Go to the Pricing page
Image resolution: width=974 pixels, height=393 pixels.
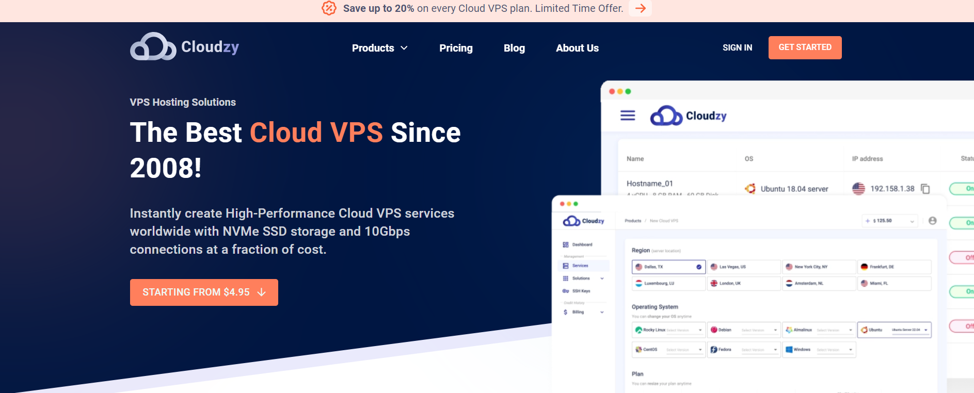coord(456,48)
